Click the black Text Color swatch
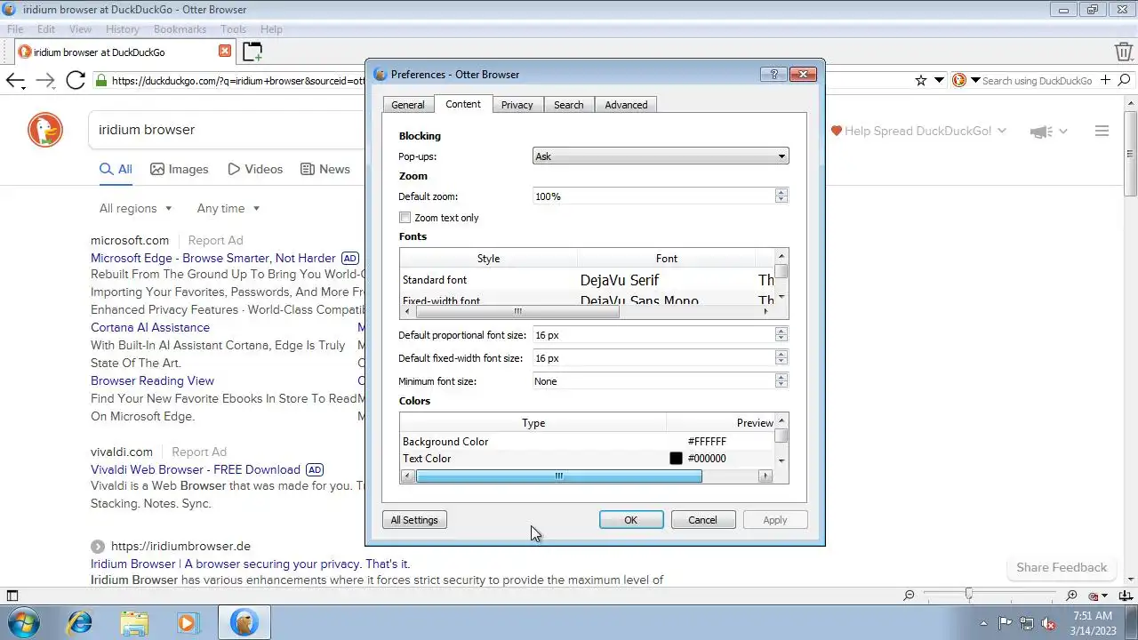 point(676,459)
